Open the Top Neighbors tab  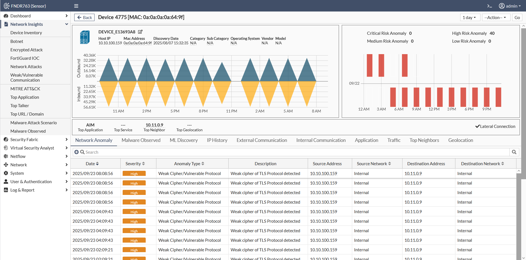pos(424,140)
